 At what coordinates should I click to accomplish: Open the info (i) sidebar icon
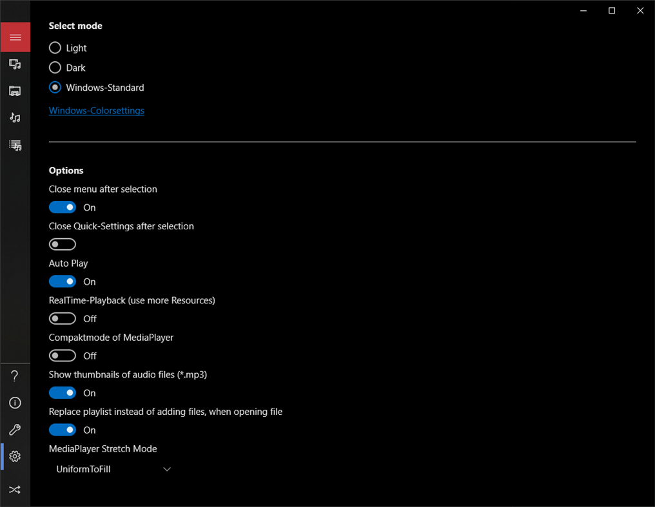tap(15, 403)
